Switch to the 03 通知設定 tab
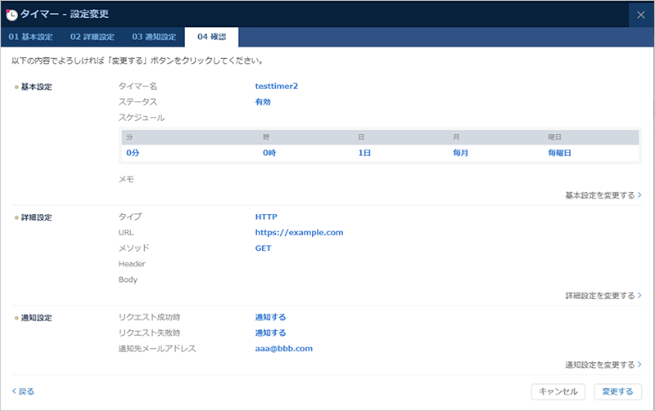The width and height of the screenshot is (655, 411). tap(154, 37)
